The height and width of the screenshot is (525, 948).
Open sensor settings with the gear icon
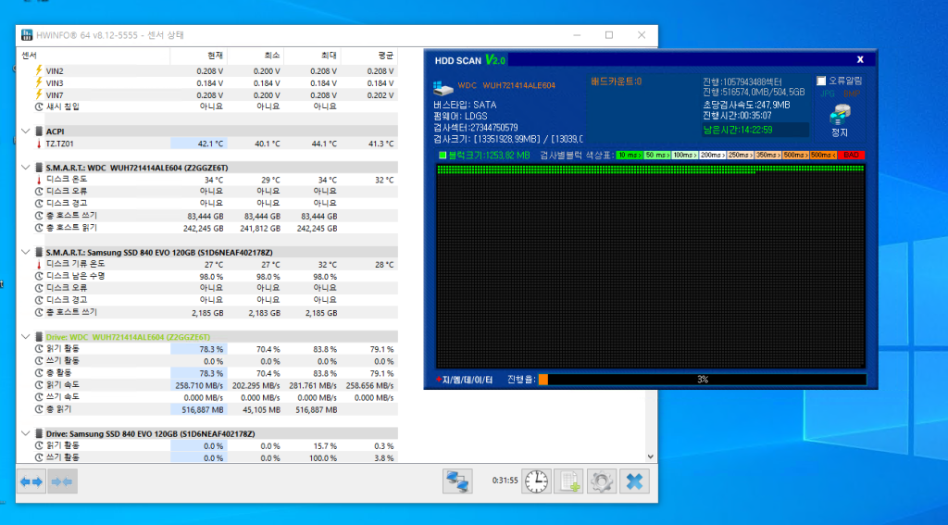coord(602,481)
